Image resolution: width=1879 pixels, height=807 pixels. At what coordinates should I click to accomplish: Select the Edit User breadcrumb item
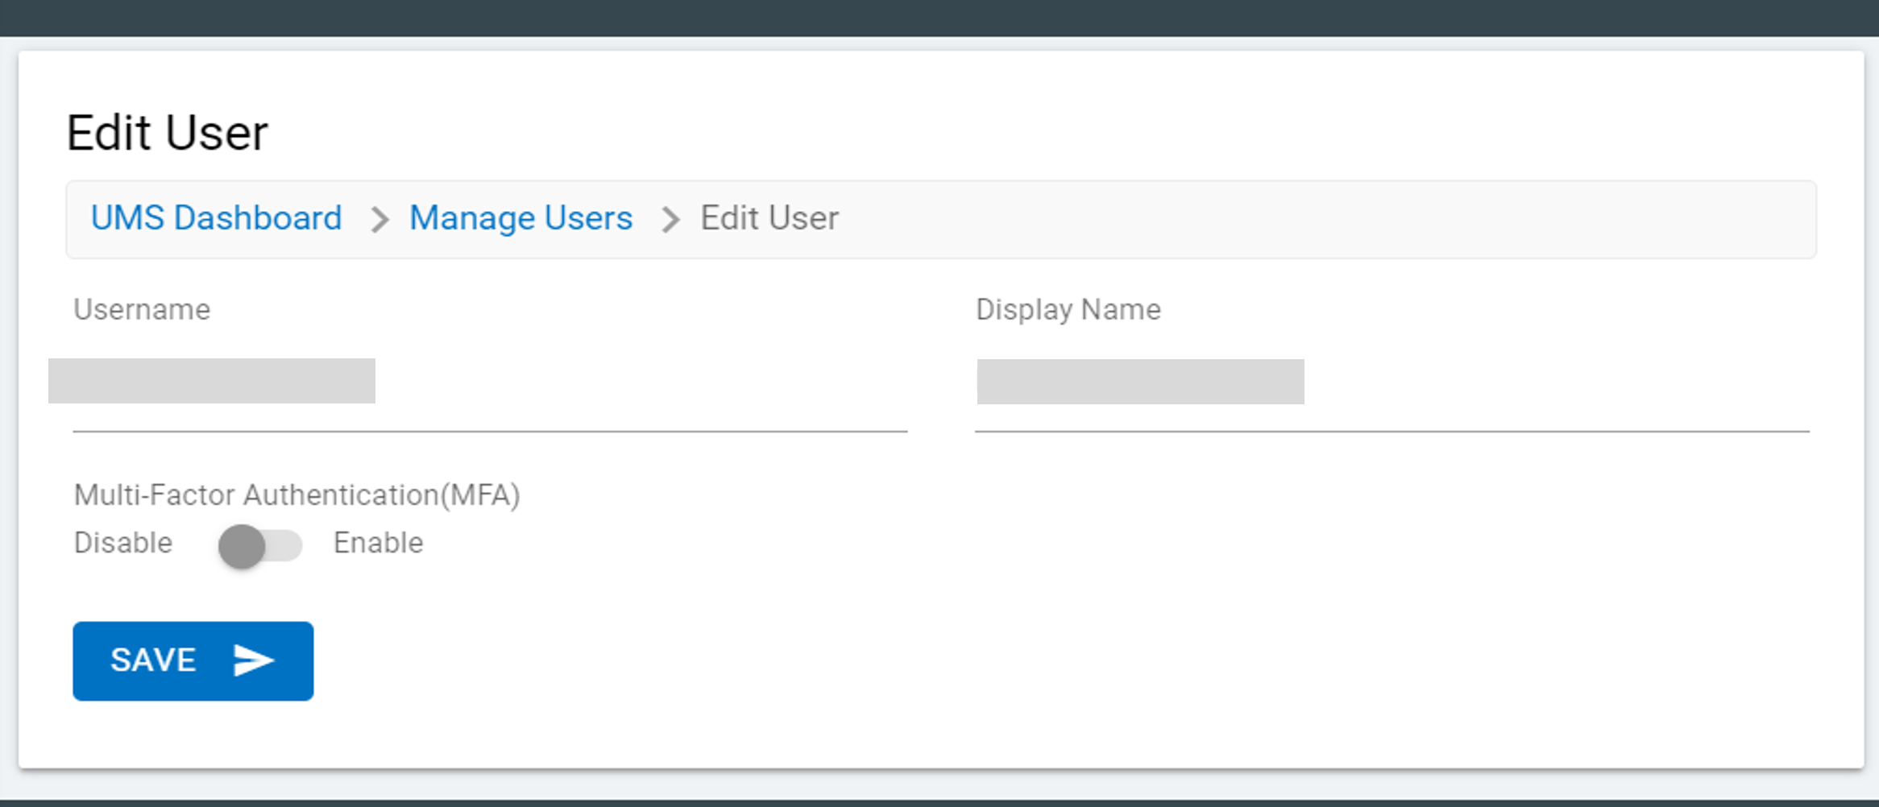769,218
